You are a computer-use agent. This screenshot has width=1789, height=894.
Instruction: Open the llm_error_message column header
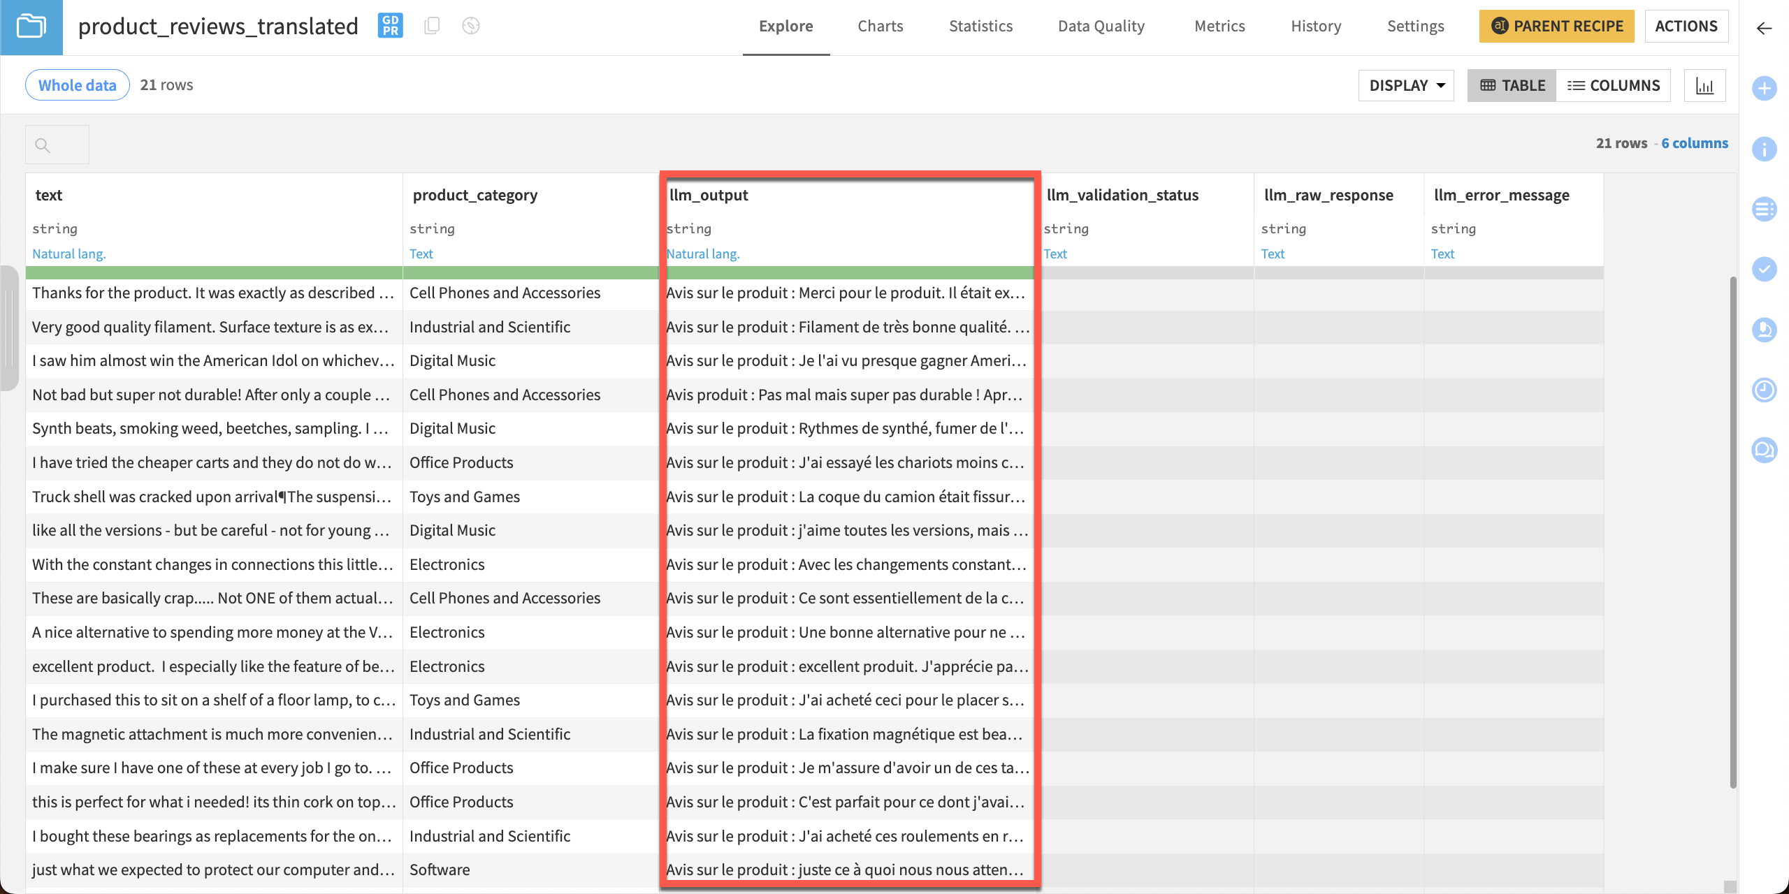click(x=1502, y=195)
